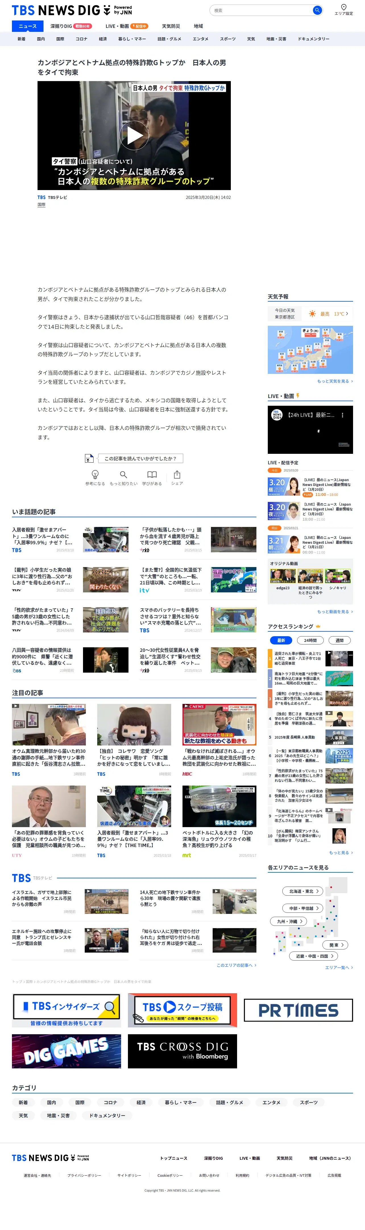
Task: Click the 地震・災害 category pill in the footer
Action: click(58, 1115)
